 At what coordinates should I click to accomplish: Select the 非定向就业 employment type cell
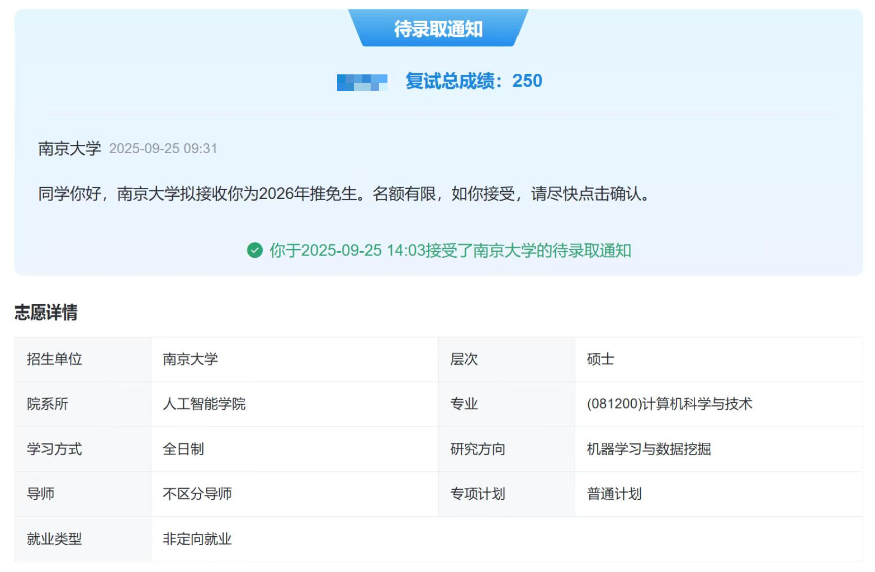pos(197,539)
